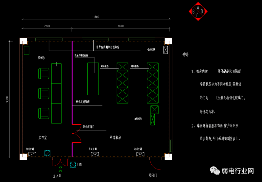
Task: Select the bottom chair at the control console
Action: 44,114
